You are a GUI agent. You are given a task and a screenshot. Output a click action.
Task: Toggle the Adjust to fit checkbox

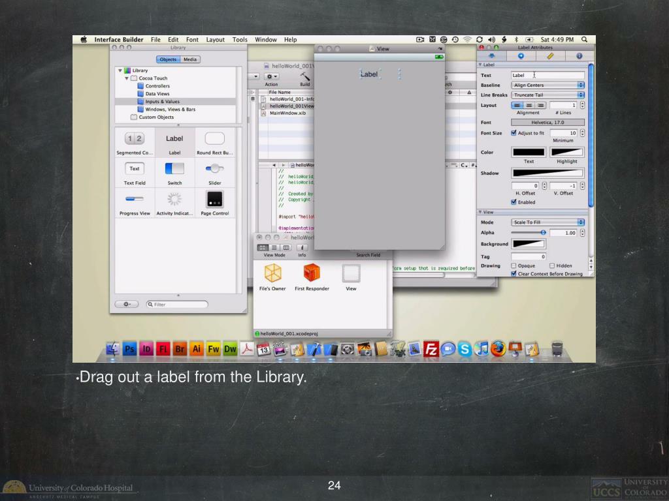(514, 133)
